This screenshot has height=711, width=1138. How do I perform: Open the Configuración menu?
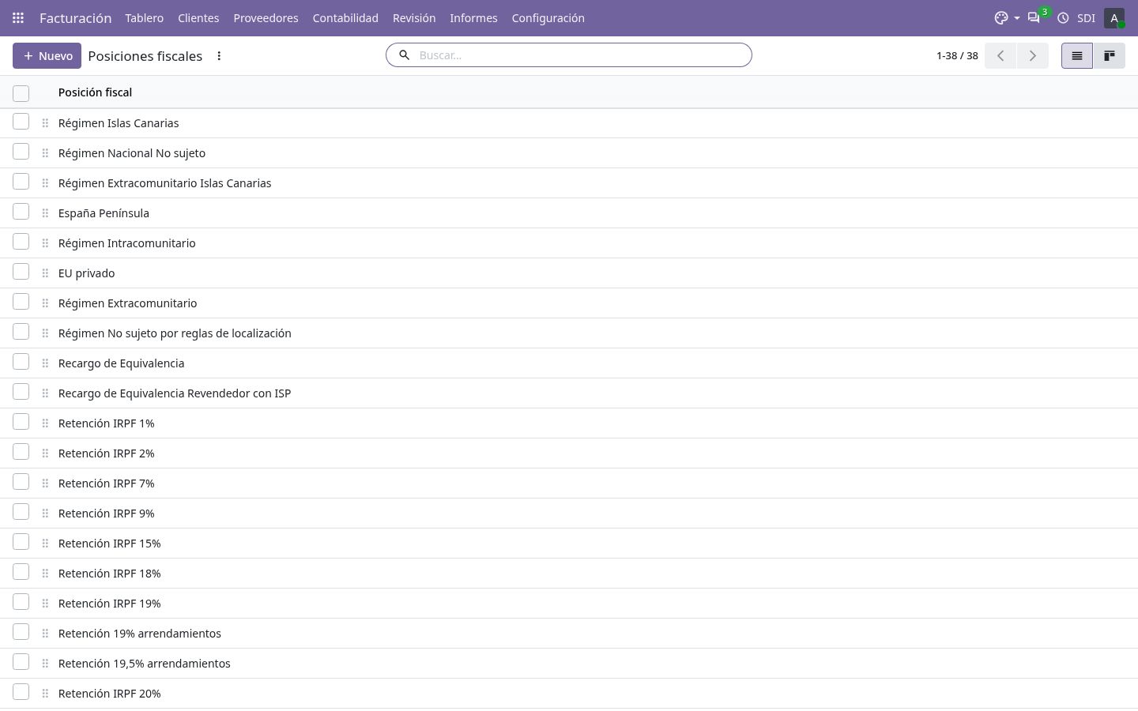[548, 17]
